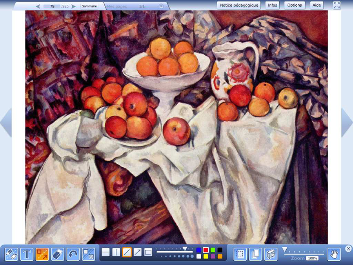The image size is (353, 265).
Task: Grab the hand pan tool
Action: point(335,254)
